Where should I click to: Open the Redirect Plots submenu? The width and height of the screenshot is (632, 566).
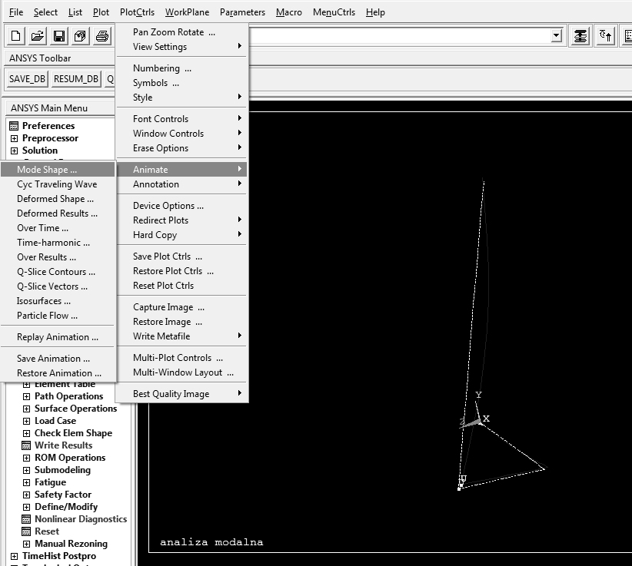pyautogui.click(x=181, y=220)
